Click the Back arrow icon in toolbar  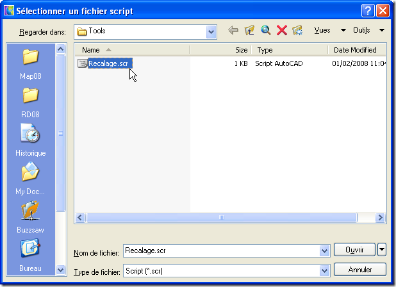click(233, 31)
